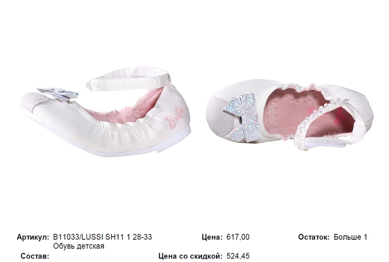The height and width of the screenshot is (262, 389).
Task: Click the white ankle strap on the left shoe
Action: point(128,82)
